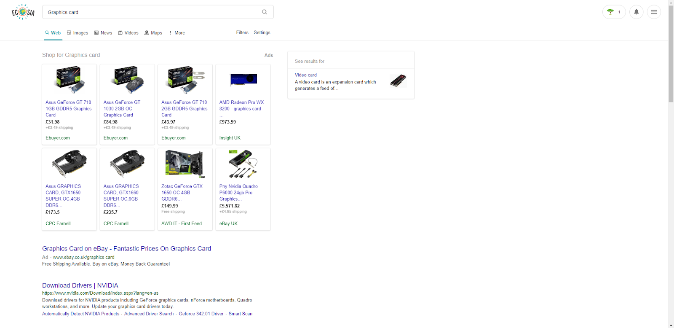The height and width of the screenshot is (328, 674).
Task: Open the Video card thumbnail image
Action: point(398,81)
